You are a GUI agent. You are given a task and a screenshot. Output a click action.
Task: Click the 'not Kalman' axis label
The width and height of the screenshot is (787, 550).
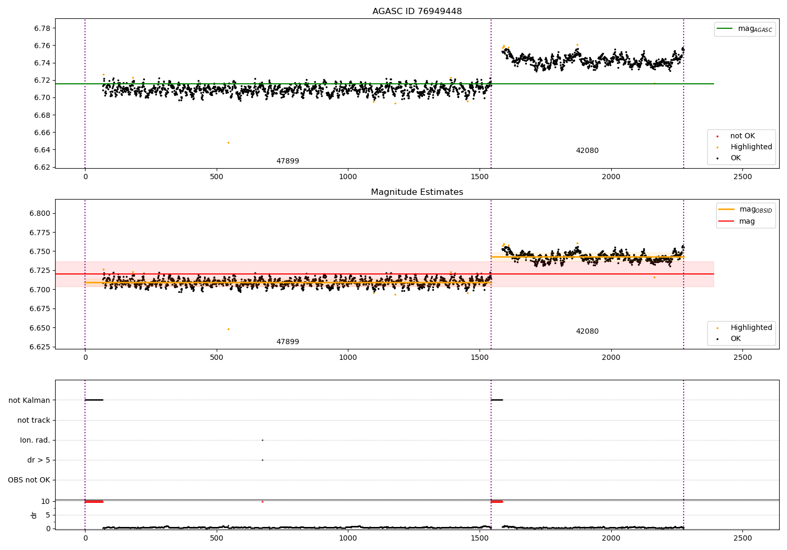pyautogui.click(x=29, y=401)
